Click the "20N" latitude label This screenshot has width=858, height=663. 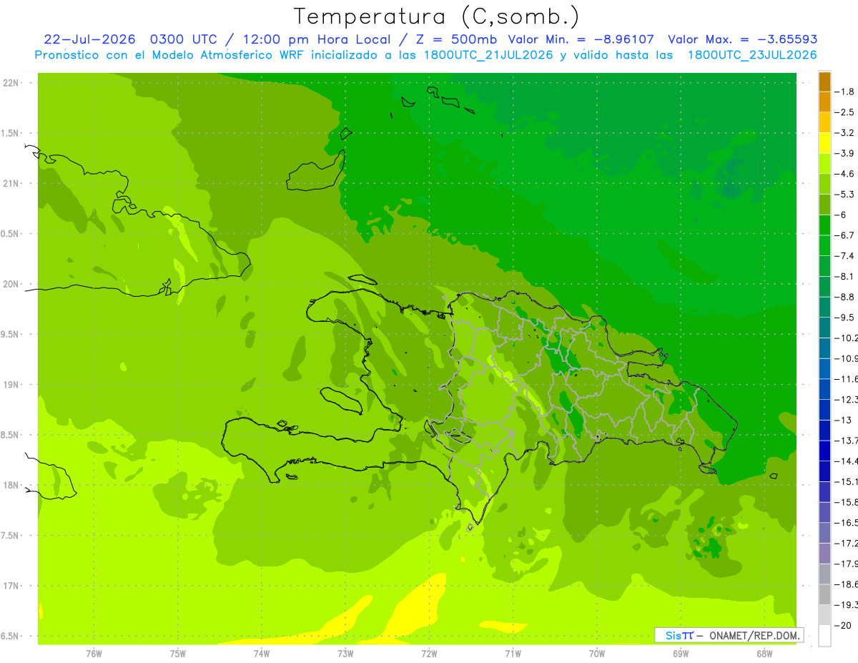point(10,284)
